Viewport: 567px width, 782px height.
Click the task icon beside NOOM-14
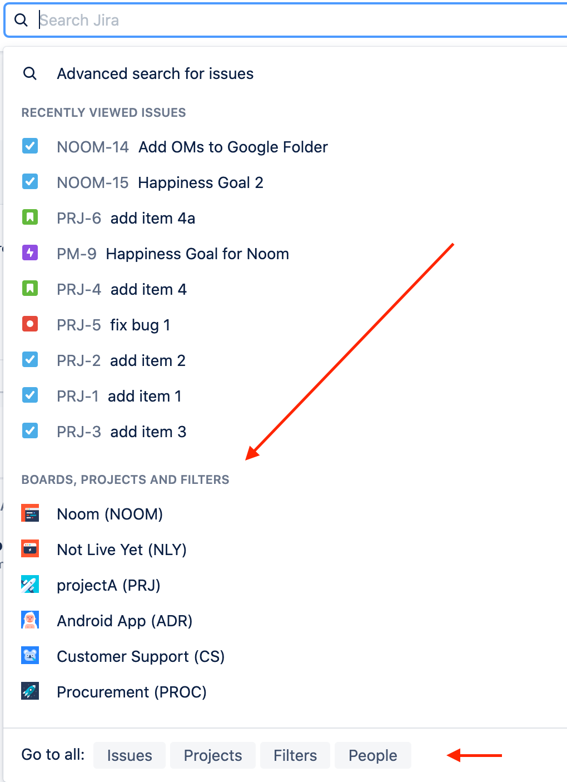point(30,146)
